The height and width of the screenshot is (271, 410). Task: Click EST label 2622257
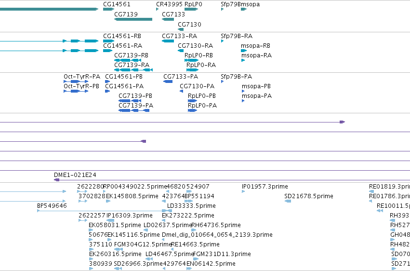[x=92, y=216]
